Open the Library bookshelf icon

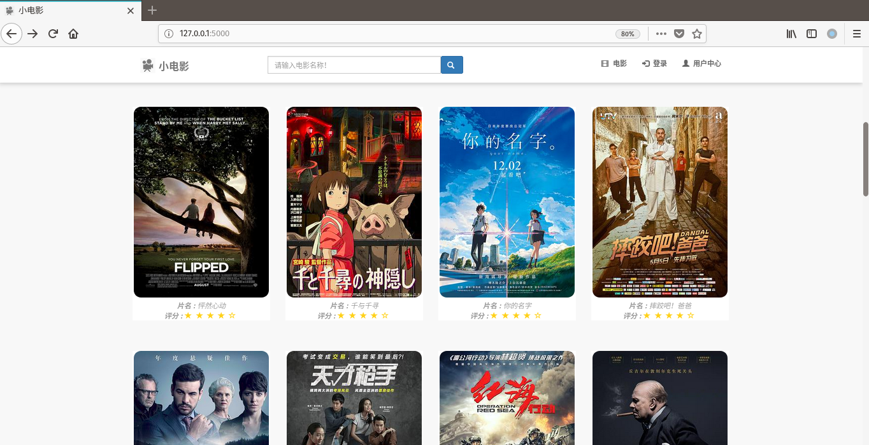[791, 34]
